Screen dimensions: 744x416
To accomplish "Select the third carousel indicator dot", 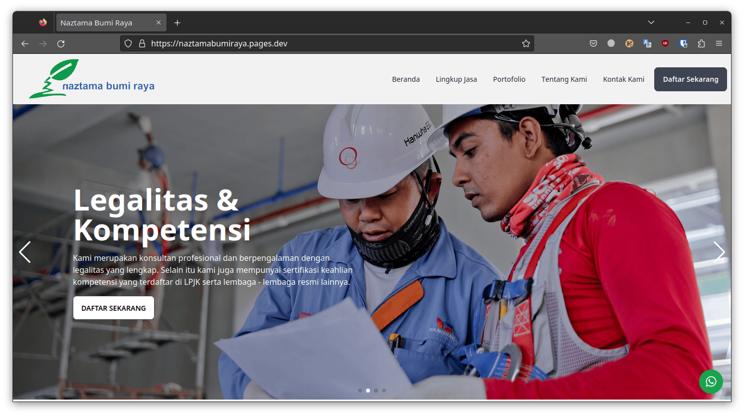I will (x=376, y=391).
